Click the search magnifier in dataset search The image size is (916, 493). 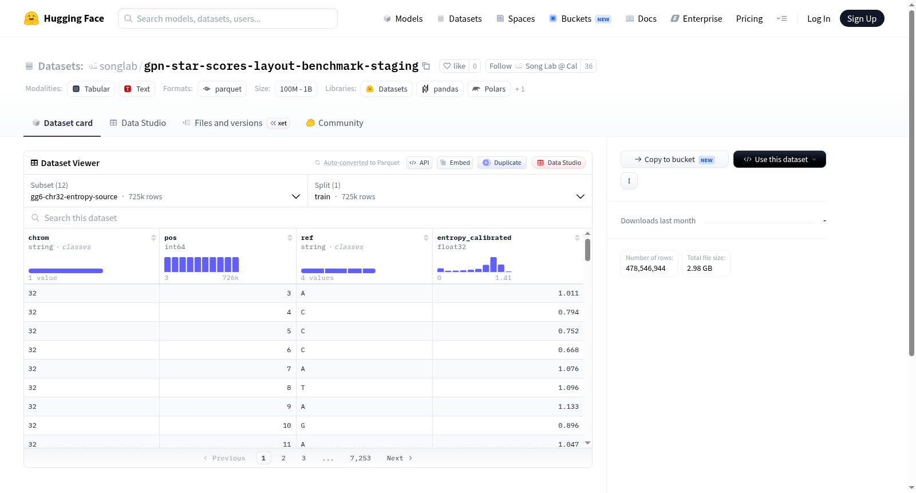(x=35, y=218)
